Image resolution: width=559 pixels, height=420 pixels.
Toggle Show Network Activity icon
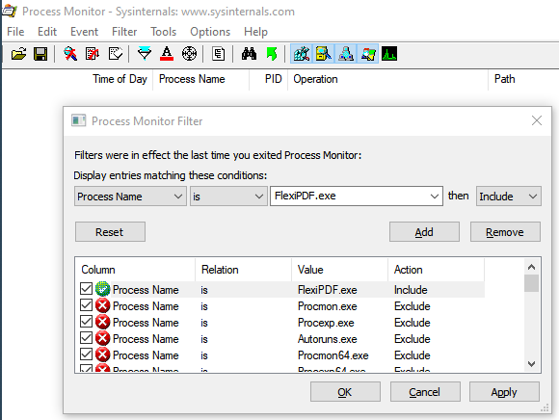pos(345,54)
